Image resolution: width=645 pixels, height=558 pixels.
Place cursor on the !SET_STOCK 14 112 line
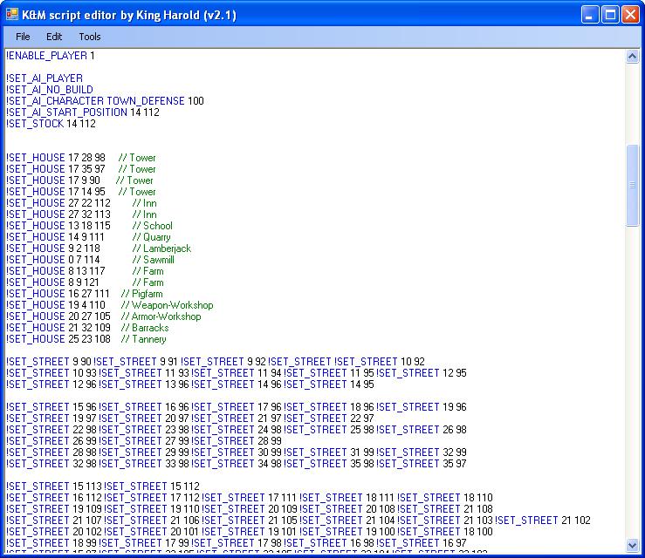[51, 124]
